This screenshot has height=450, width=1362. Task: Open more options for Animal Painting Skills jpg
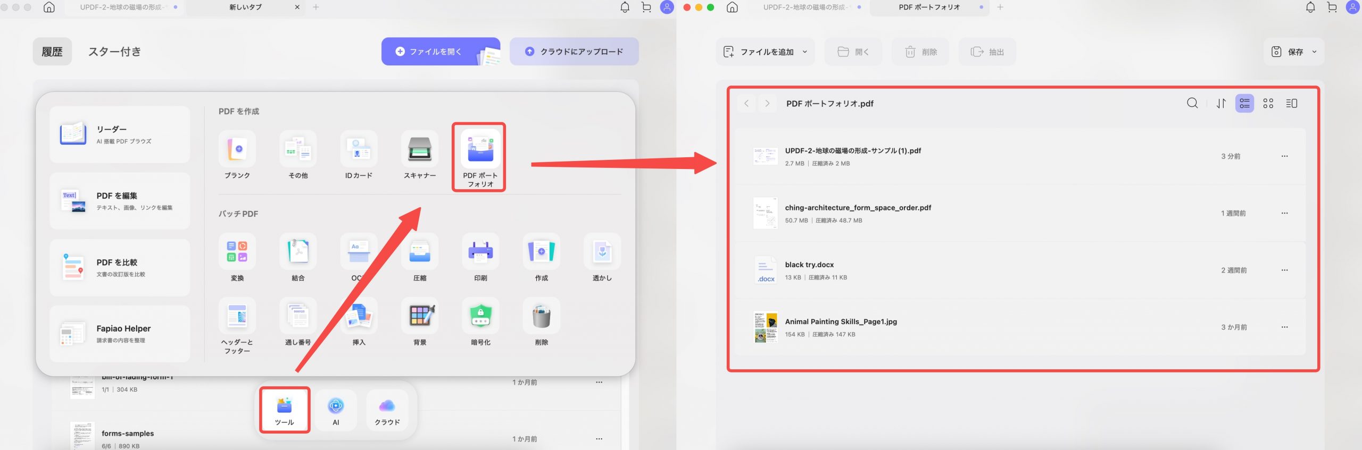click(1284, 327)
